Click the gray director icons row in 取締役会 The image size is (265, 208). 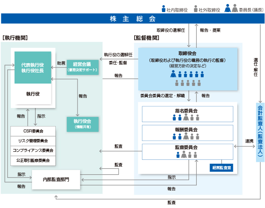(x=188, y=83)
